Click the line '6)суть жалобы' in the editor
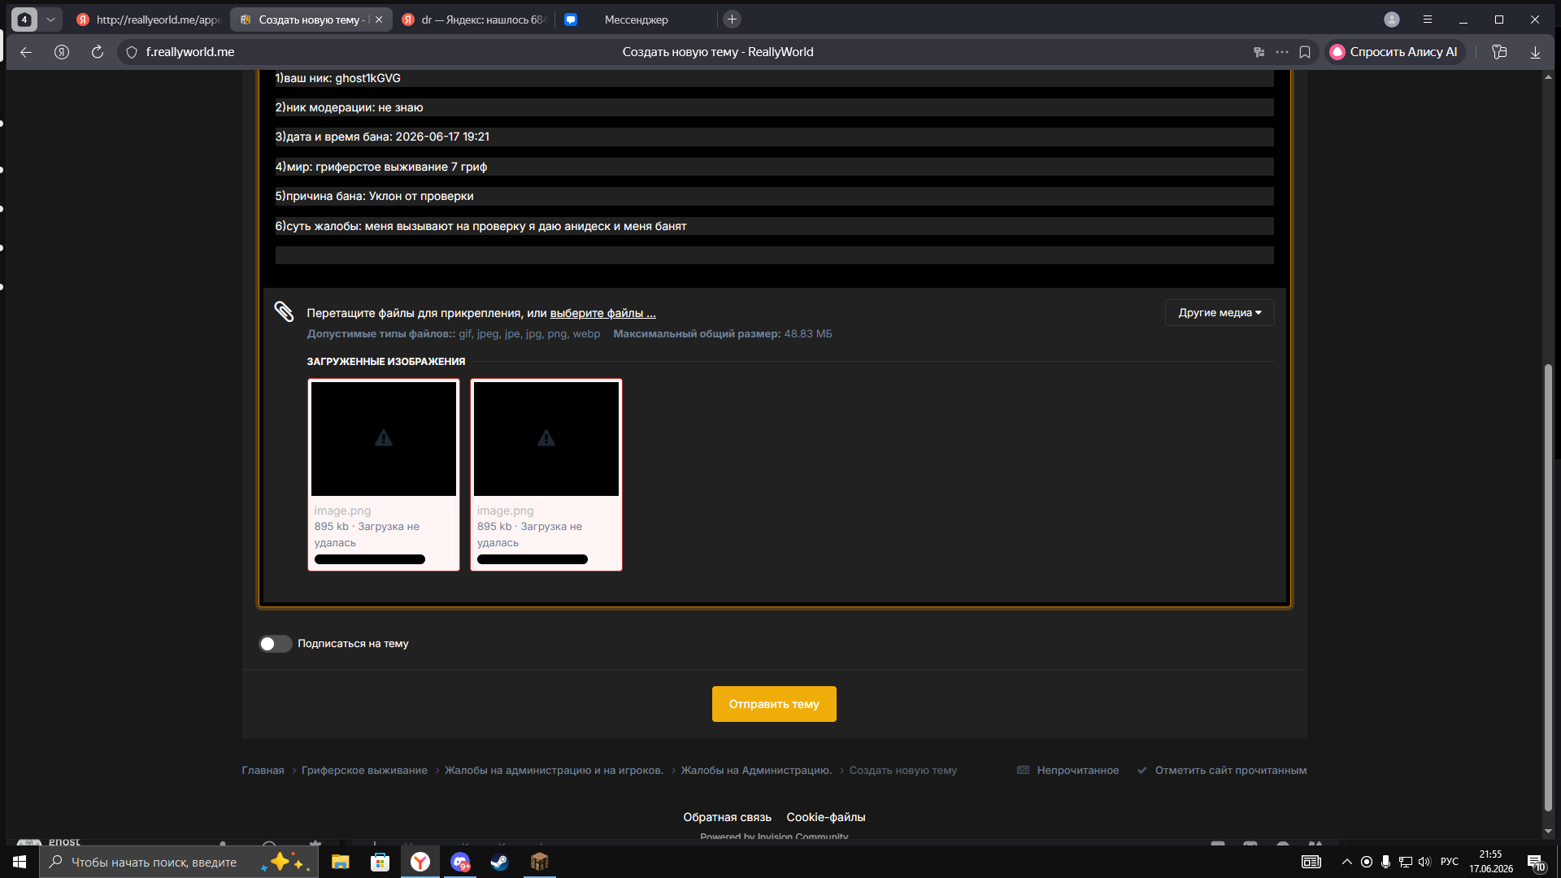This screenshot has height=878, width=1561. point(774,226)
